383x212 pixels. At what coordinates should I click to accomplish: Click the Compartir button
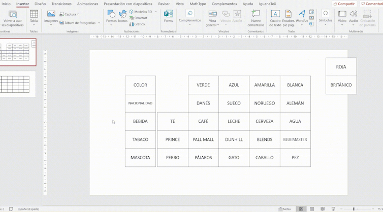(x=344, y=4)
